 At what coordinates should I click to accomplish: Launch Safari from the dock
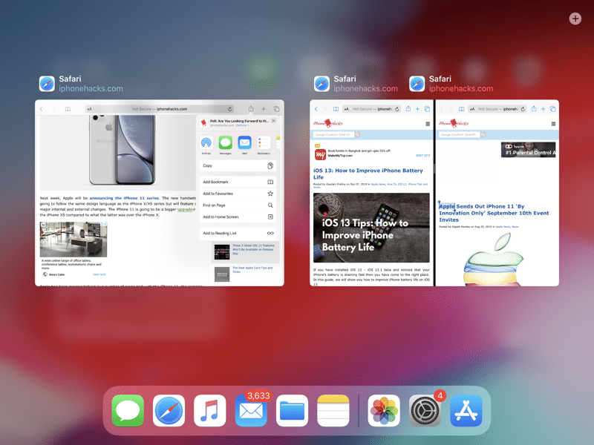click(x=169, y=410)
